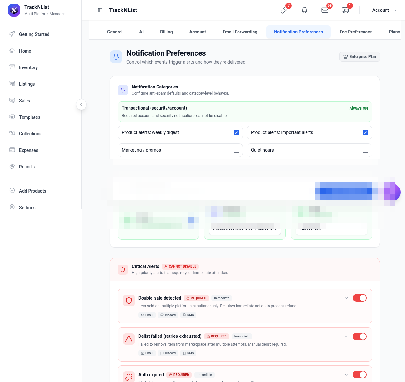Expand the Auth expired row chevron
Viewport: 405px width, 382px height.
coord(346,375)
